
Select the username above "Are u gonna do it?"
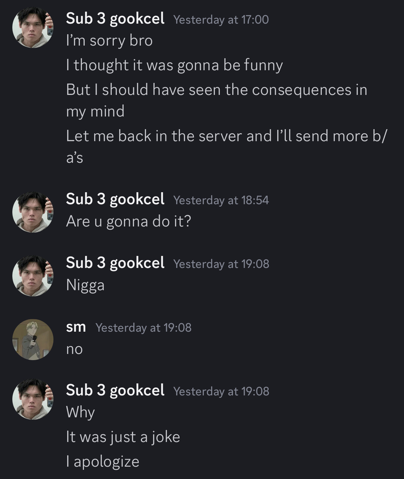(x=115, y=199)
